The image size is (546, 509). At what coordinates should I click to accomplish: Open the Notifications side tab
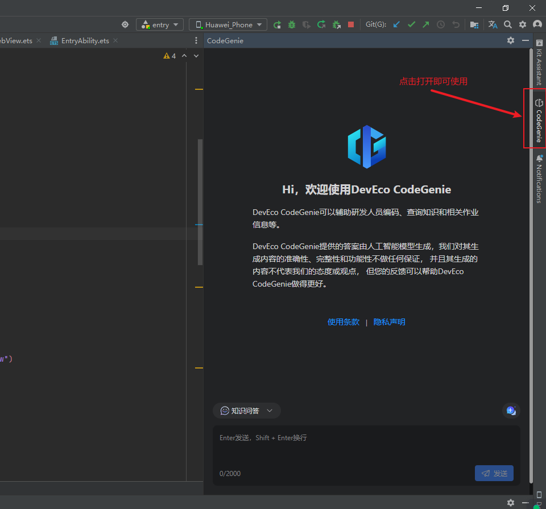tap(539, 179)
